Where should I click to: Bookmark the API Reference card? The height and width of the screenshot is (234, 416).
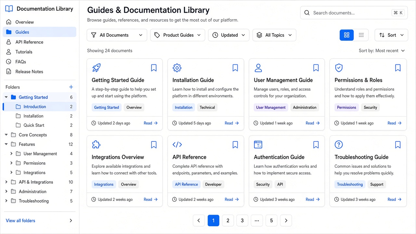235,145
